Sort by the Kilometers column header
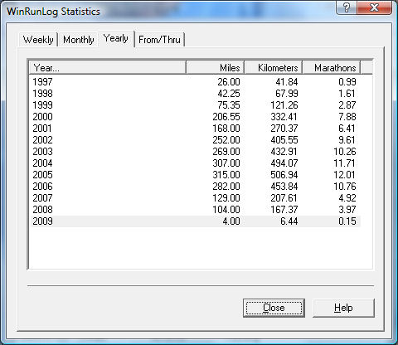Image resolution: width=398 pixels, height=345 pixels. pyautogui.click(x=274, y=68)
